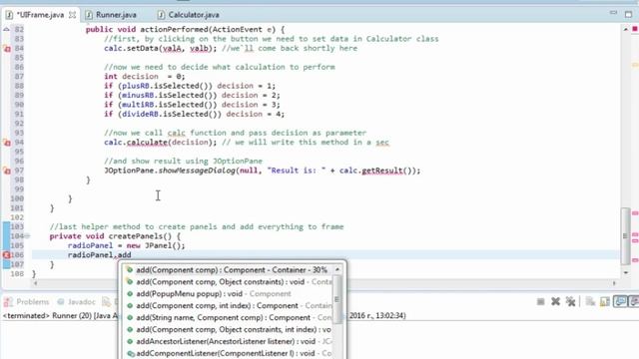Remove all terminated launches

[570, 301]
